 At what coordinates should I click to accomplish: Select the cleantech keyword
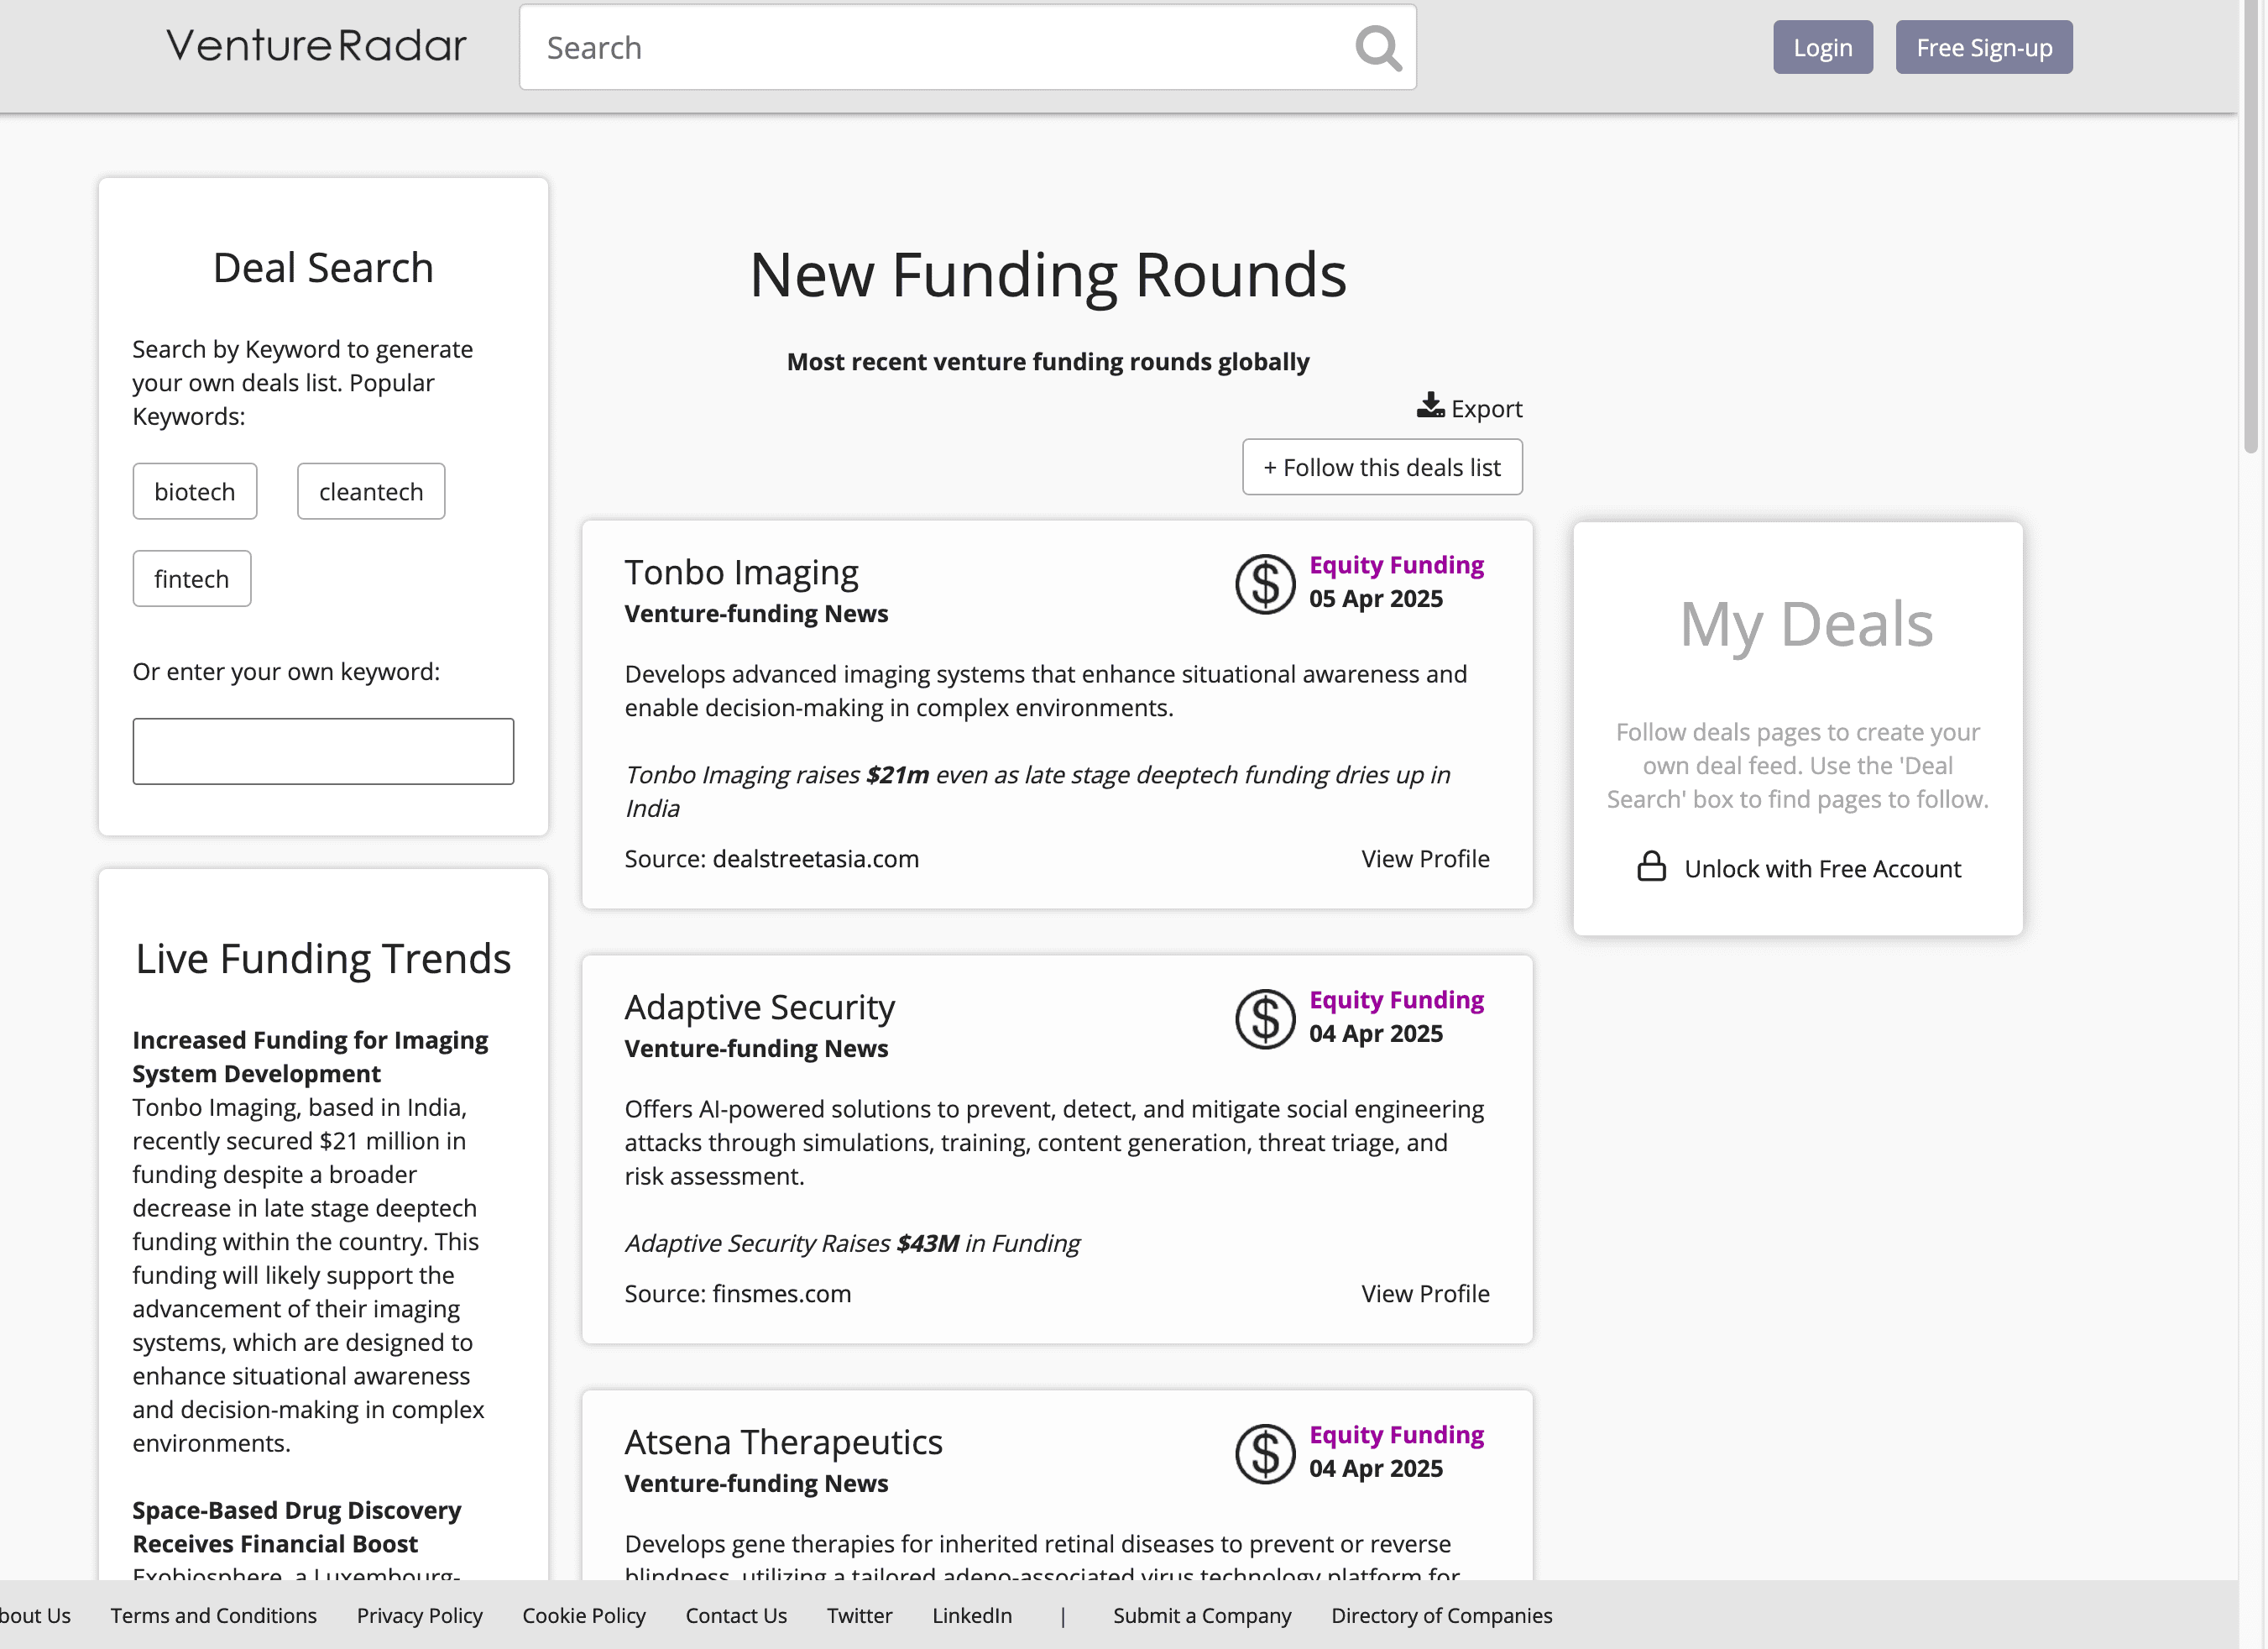tap(370, 491)
